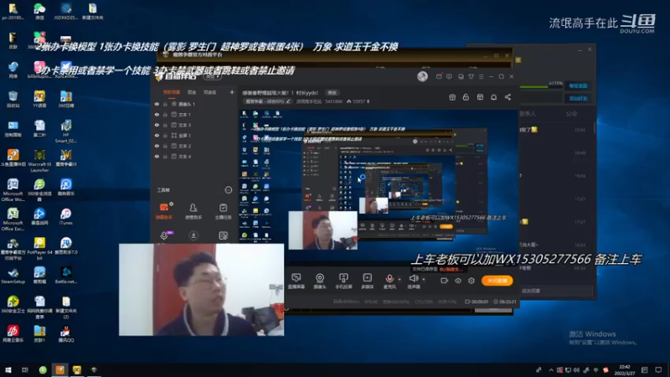Mute the 扬声器 speaker
This screenshot has width=670, height=377.
tap(413, 281)
